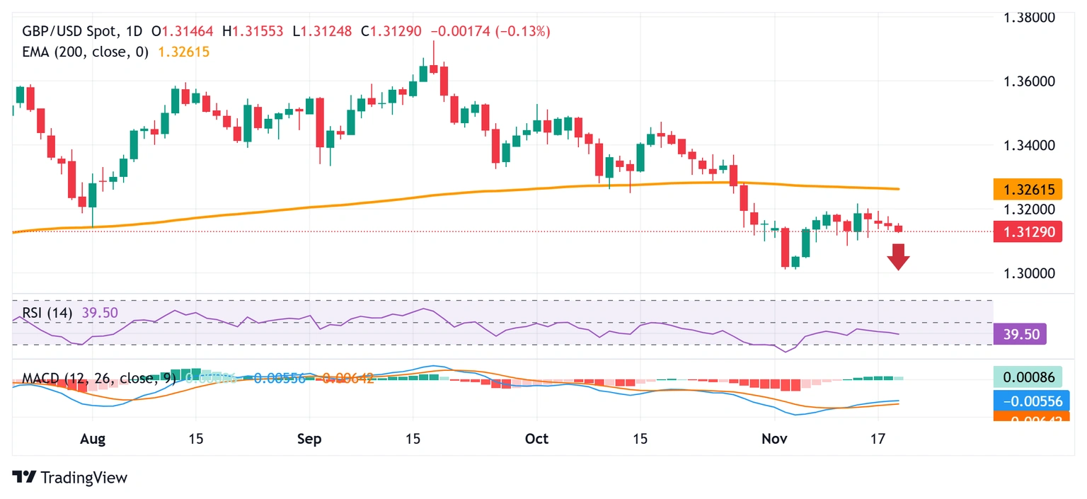This screenshot has width=1087, height=499.
Task: Click the blue −0.00556 MACD value tag
Action: (1027, 401)
